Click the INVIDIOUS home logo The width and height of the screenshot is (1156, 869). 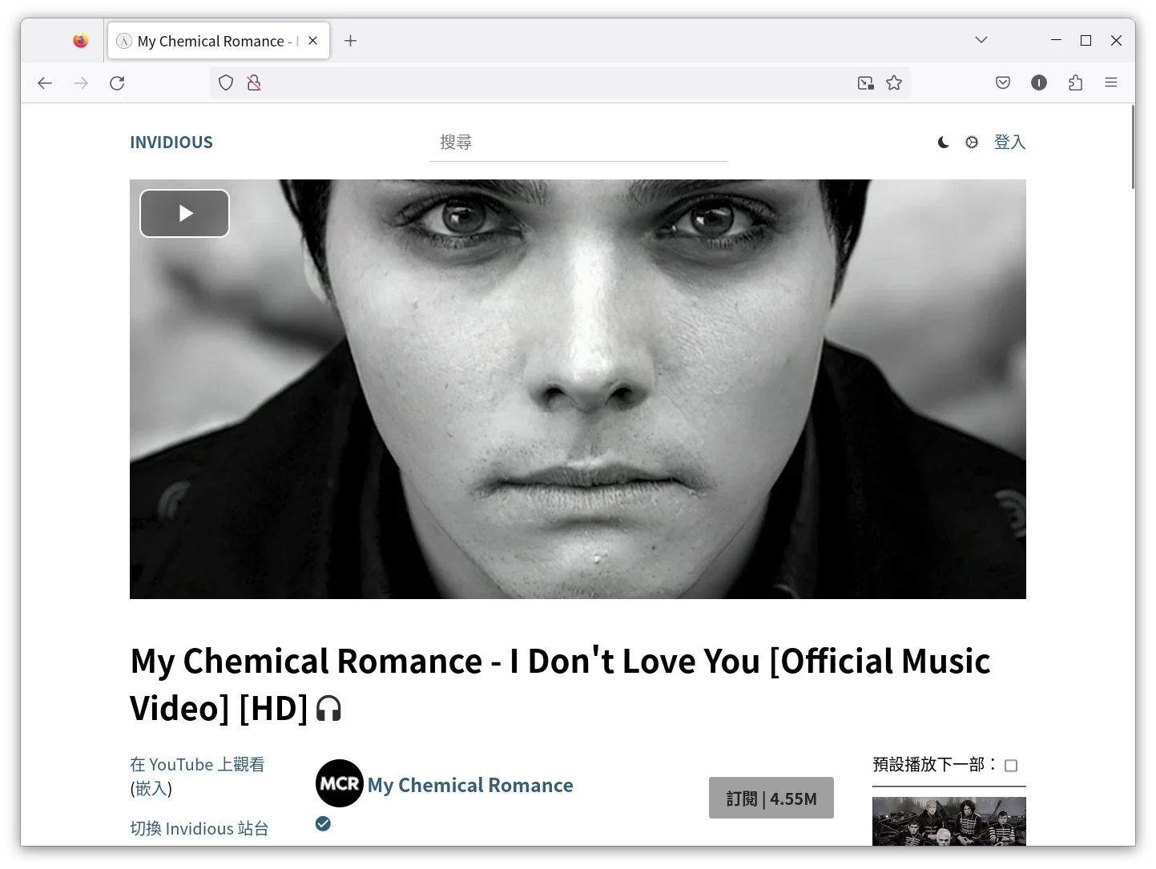tap(171, 143)
